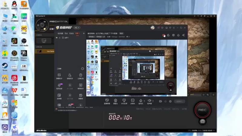Open speaker dropdown arrow
This screenshot has width=242, height=136.
coord(153,101)
